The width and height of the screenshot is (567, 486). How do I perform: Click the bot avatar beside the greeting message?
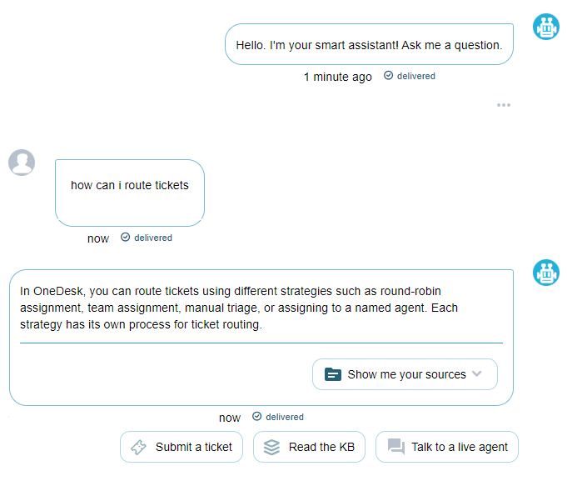pyautogui.click(x=546, y=27)
